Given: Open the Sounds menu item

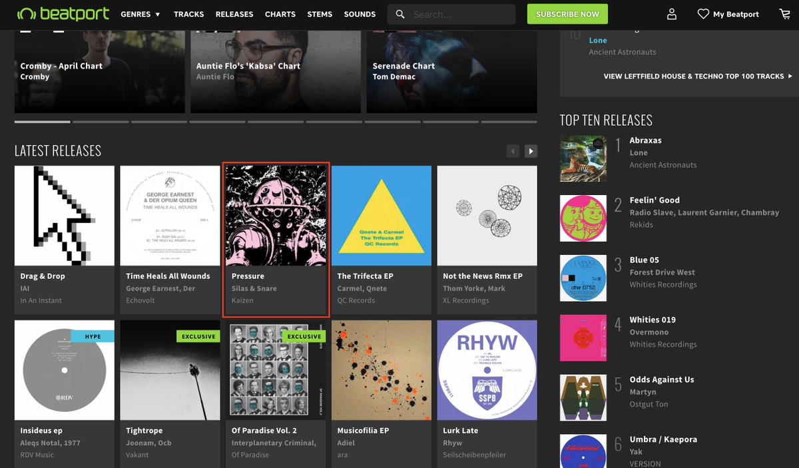Looking at the screenshot, I should (x=360, y=14).
